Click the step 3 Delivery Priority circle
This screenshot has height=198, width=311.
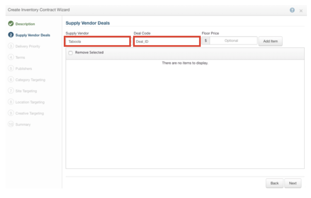(10, 46)
